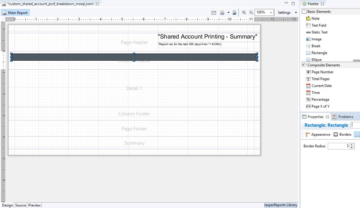Increase the Border Radius value

point(352,145)
